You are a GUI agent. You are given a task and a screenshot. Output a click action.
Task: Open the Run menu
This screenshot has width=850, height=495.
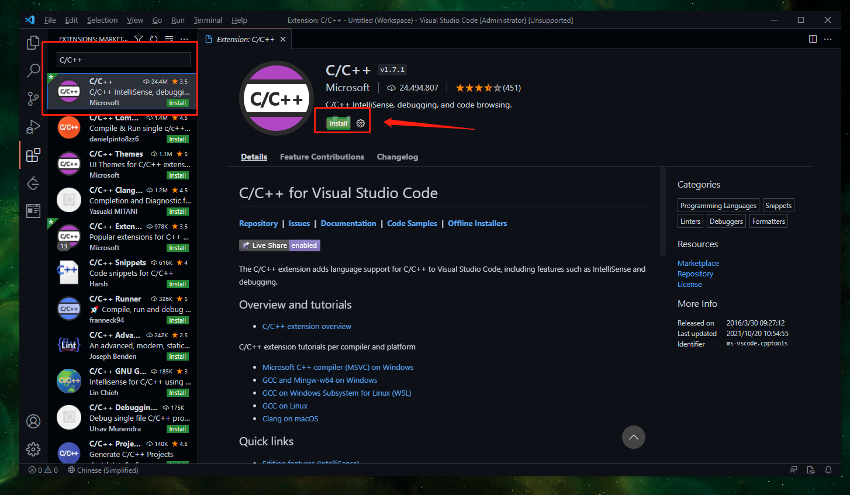click(x=178, y=20)
